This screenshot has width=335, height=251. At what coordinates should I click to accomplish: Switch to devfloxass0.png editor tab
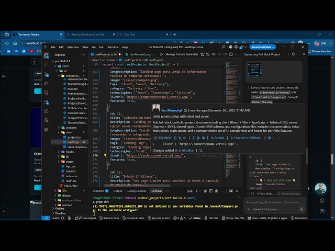[140, 54]
